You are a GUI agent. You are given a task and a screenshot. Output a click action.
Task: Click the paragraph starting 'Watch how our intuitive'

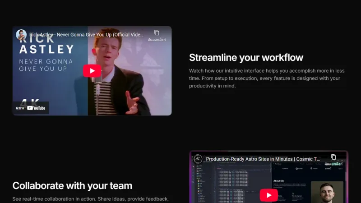pos(267,78)
